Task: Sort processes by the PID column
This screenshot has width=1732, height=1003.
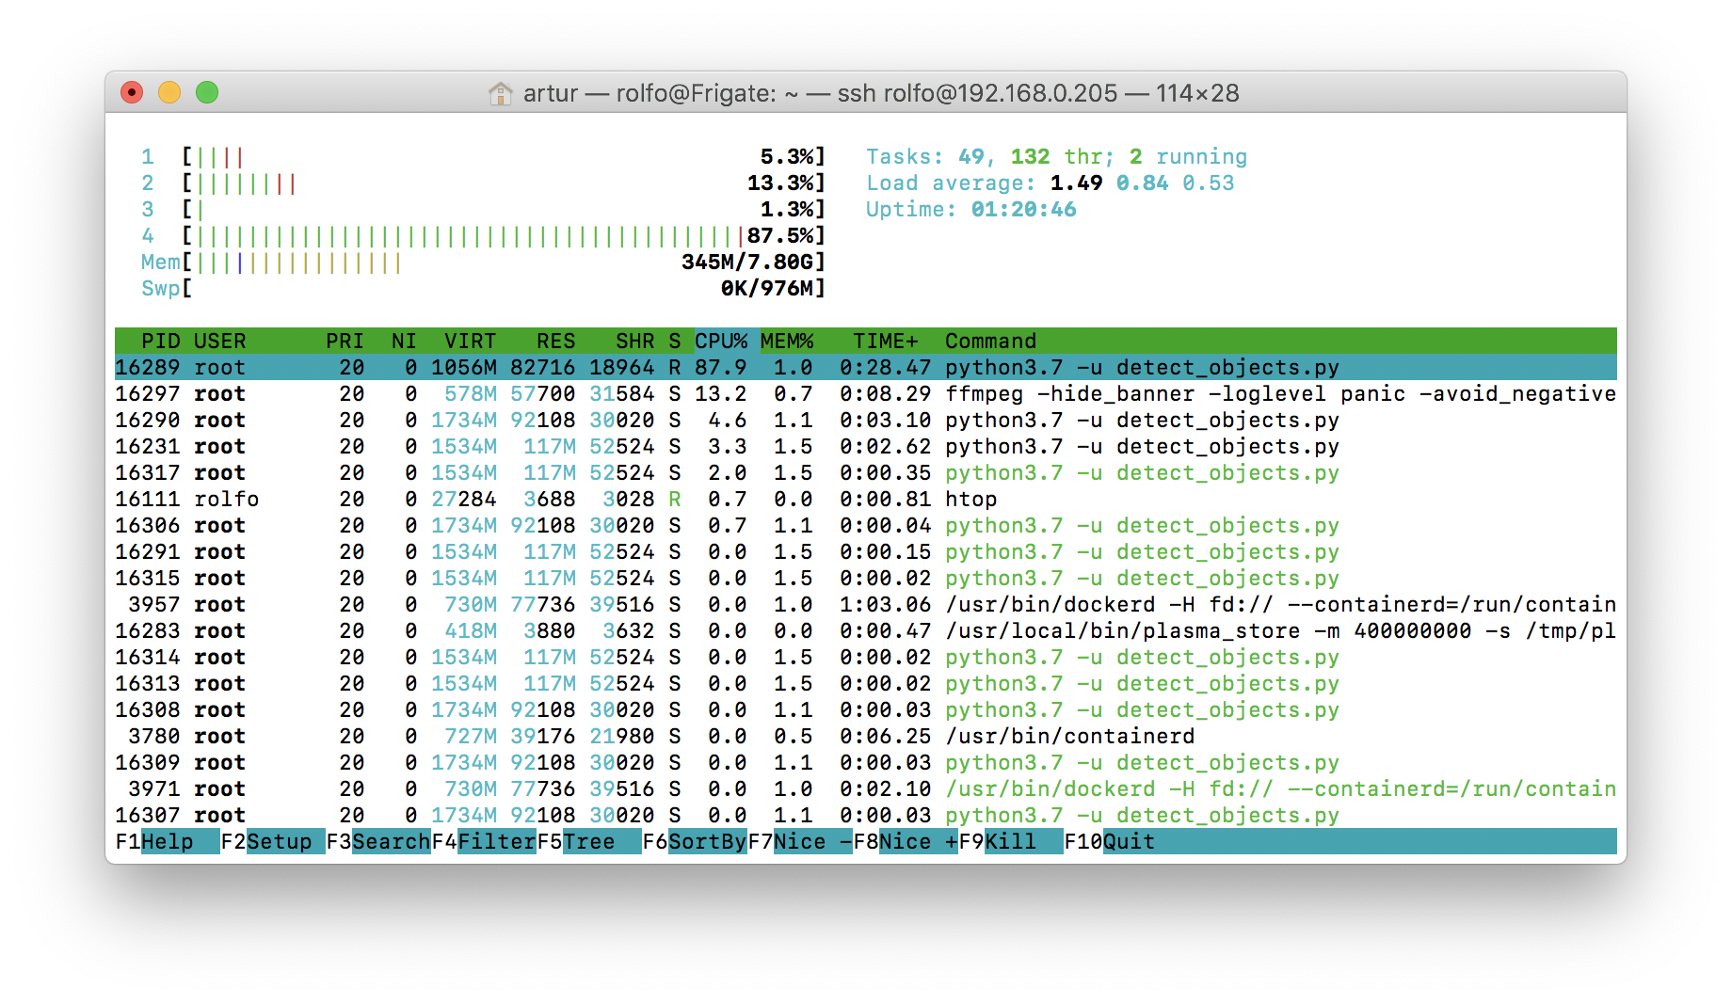Action: [158, 341]
